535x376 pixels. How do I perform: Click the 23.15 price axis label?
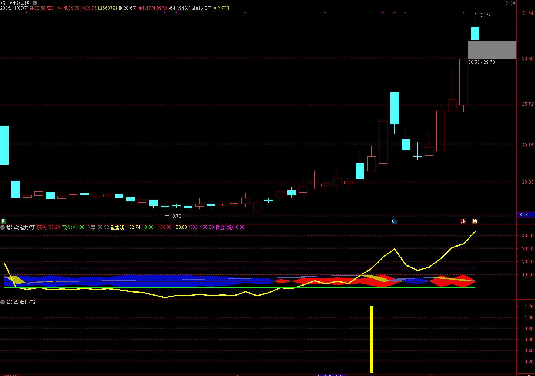(528, 145)
